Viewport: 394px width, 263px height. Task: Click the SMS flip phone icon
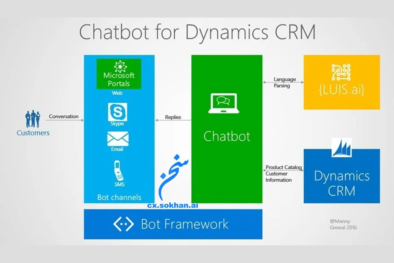click(x=118, y=171)
